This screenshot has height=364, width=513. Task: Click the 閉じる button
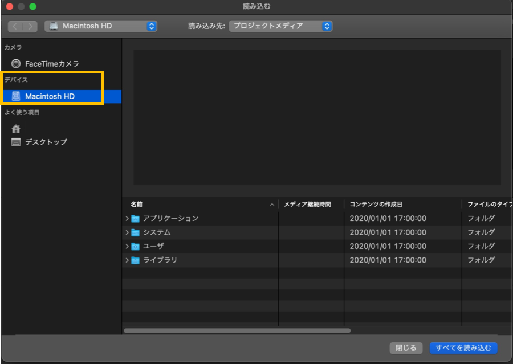[x=406, y=348]
